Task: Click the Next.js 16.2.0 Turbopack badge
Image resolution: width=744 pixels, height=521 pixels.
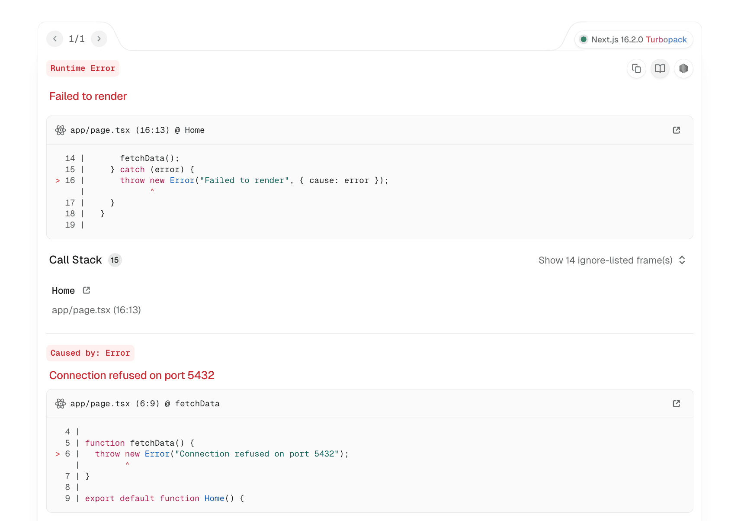Action: [x=634, y=39]
